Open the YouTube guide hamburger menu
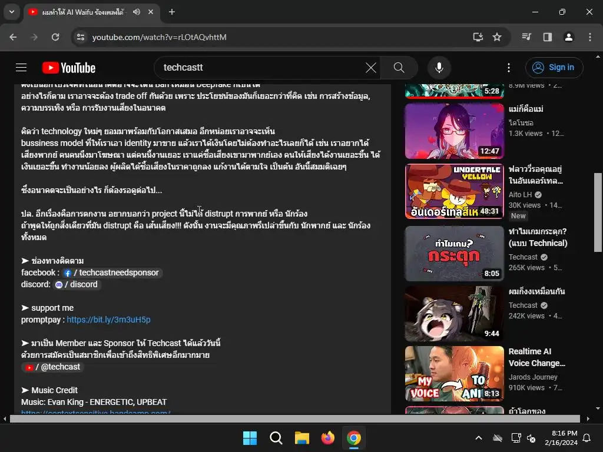 click(x=21, y=68)
